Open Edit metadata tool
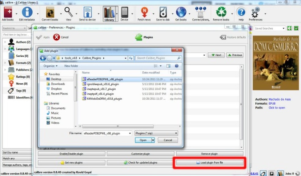The width and height of the screenshot is (301, 176). [x=27, y=12]
